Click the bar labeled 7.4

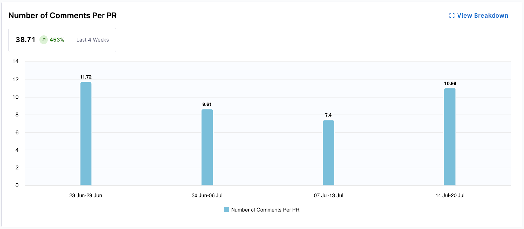coord(328,152)
